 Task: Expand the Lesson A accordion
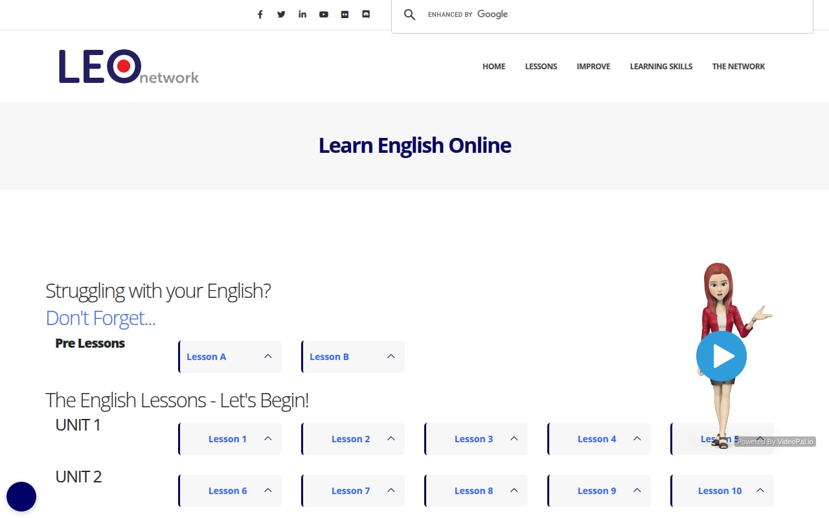point(230,357)
